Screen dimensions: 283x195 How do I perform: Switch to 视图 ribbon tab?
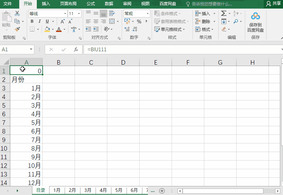pyautogui.click(x=145, y=3)
